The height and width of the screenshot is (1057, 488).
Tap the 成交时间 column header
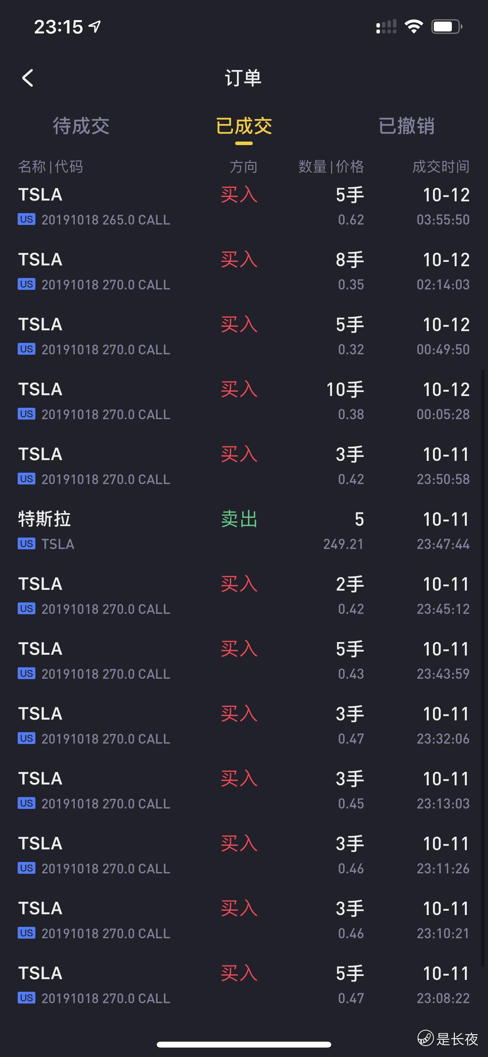pyautogui.click(x=440, y=167)
